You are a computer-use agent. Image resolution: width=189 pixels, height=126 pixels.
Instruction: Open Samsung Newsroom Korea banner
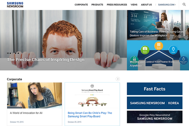coord(155,103)
